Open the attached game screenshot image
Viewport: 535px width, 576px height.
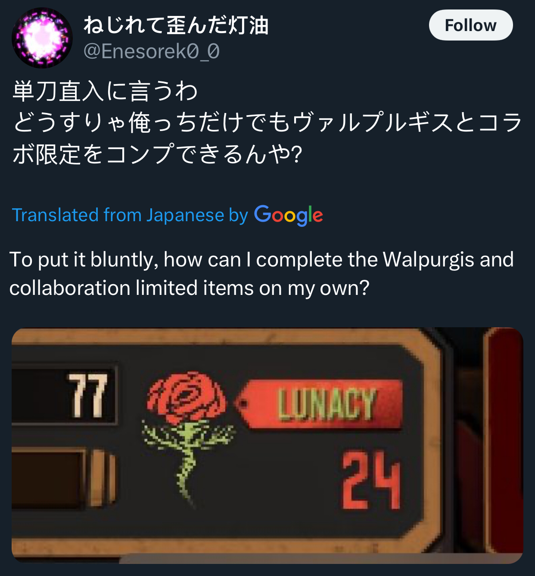(x=267, y=445)
